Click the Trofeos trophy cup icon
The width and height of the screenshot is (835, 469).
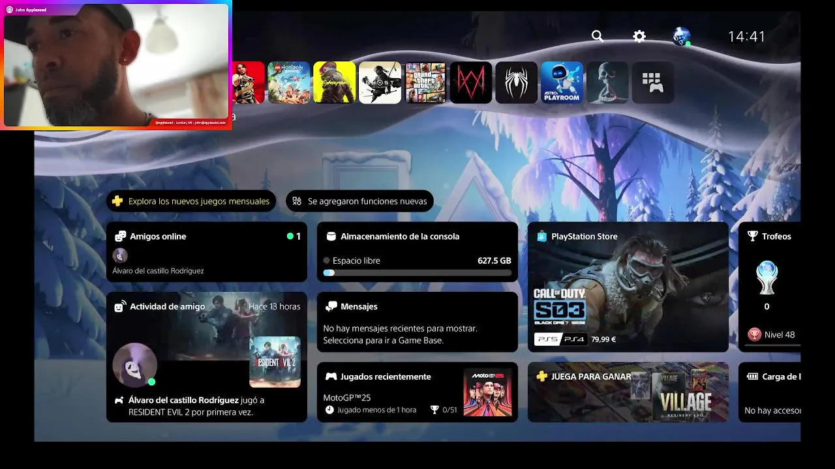pyautogui.click(x=753, y=236)
